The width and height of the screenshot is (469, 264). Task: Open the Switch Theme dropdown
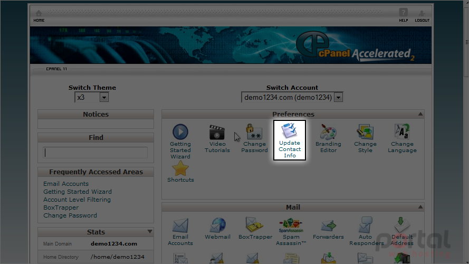click(x=91, y=97)
